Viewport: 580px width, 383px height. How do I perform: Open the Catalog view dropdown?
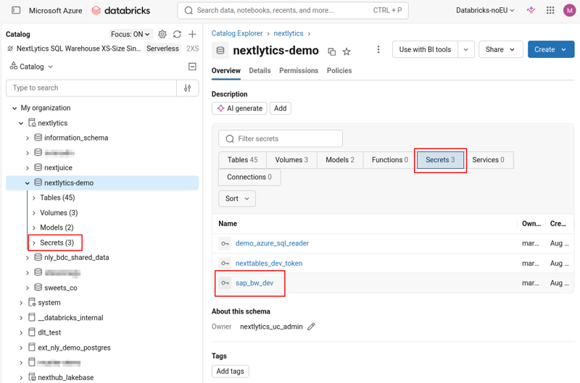31,67
